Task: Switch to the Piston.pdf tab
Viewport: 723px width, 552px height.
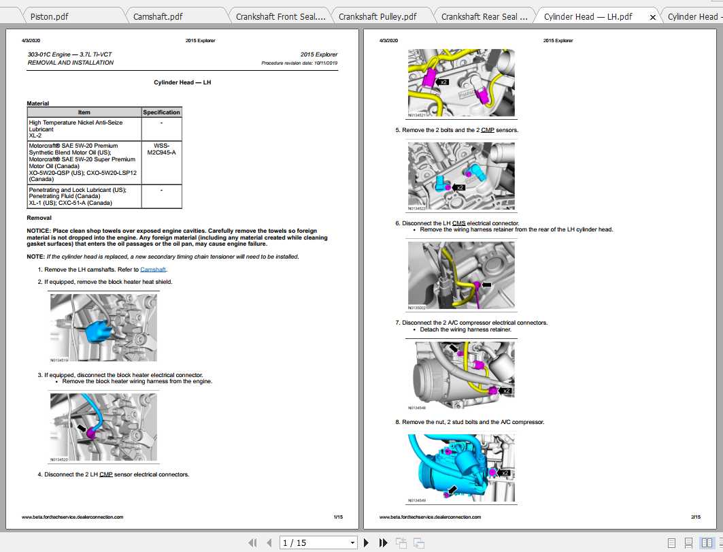Action: (50, 16)
